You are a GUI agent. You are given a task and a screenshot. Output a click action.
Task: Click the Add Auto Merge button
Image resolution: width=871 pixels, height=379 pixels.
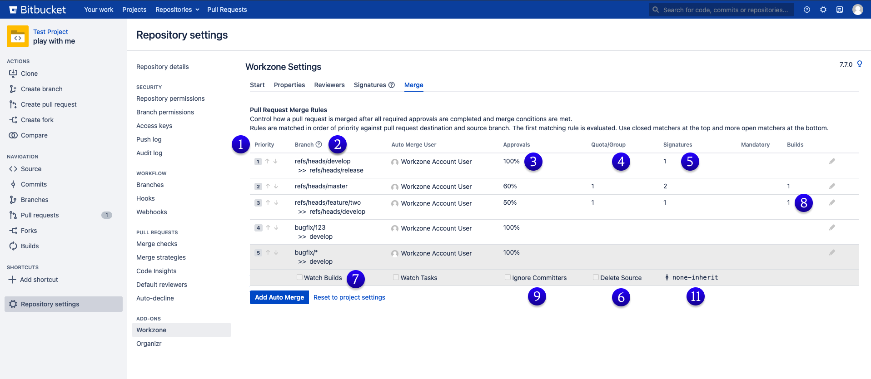[279, 297]
